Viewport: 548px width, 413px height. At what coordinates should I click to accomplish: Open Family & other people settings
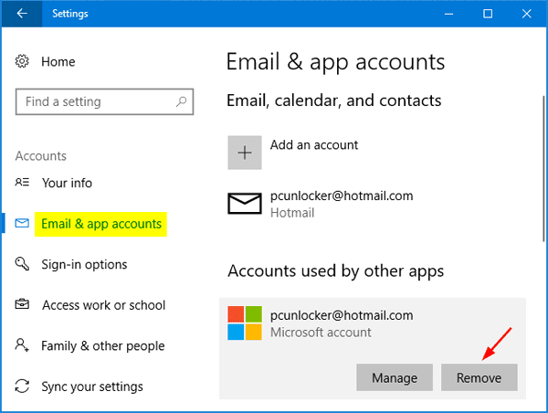coord(102,346)
